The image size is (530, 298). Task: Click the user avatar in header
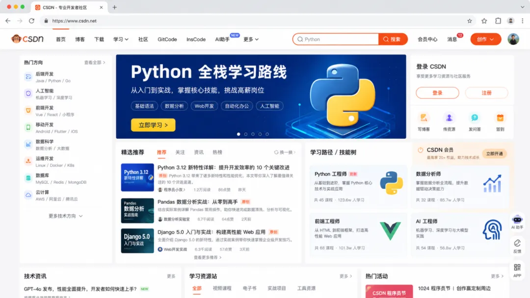(513, 39)
